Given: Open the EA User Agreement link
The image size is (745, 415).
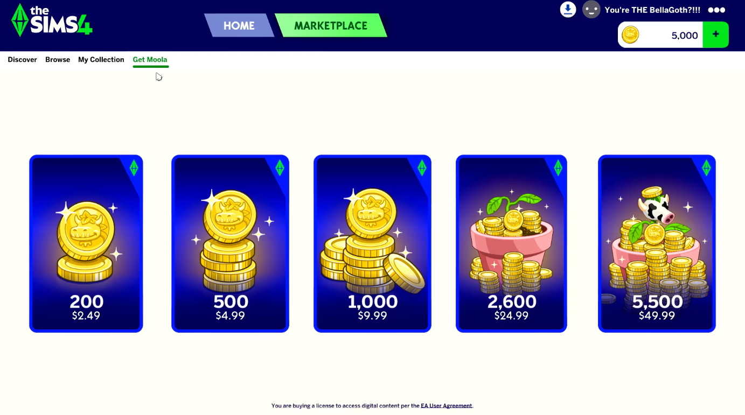Looking at the screenshot, I should coord(447,406).
